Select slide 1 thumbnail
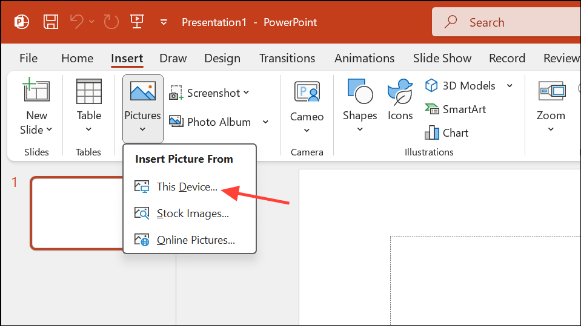This screenshot has width=581, height=326. click(77, 213)
